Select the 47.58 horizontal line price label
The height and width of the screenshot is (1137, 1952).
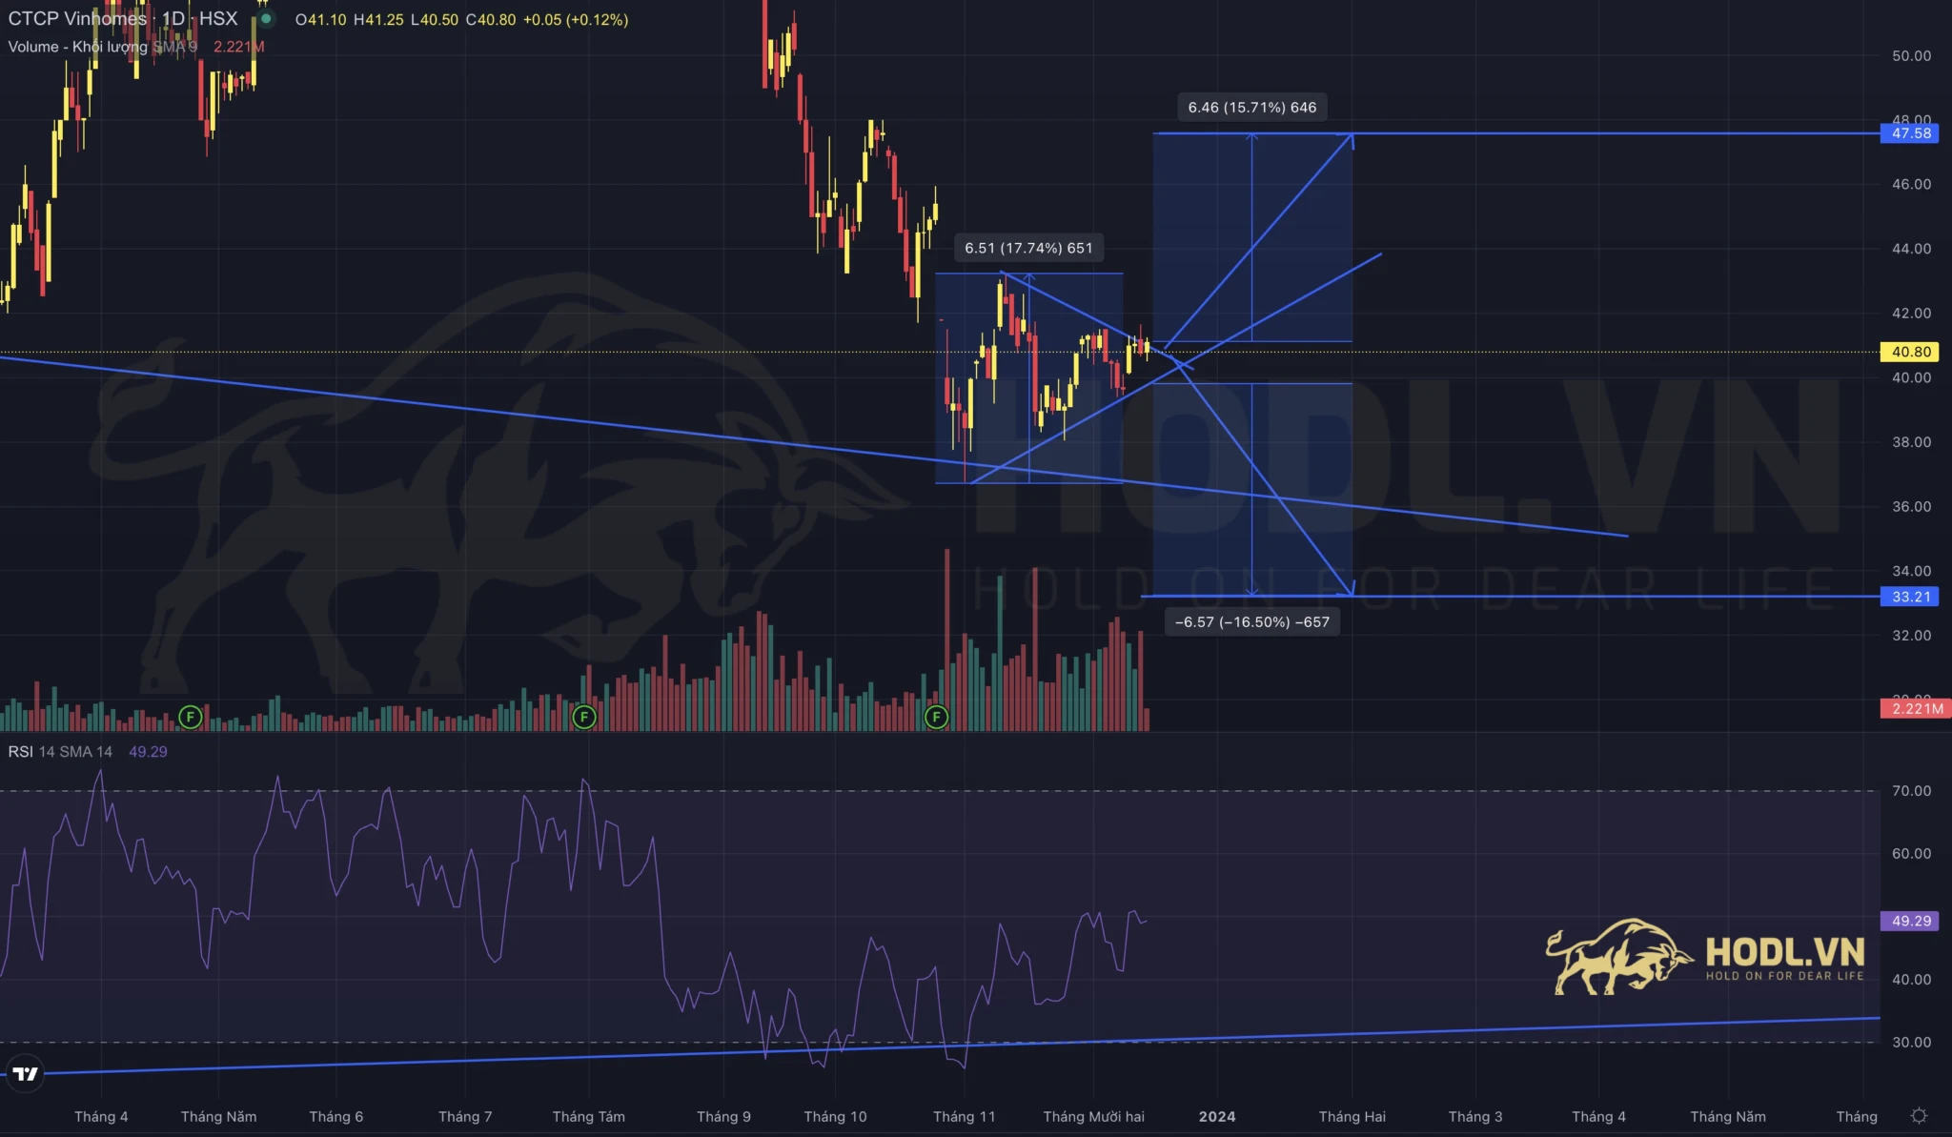tap(1910, 133)
